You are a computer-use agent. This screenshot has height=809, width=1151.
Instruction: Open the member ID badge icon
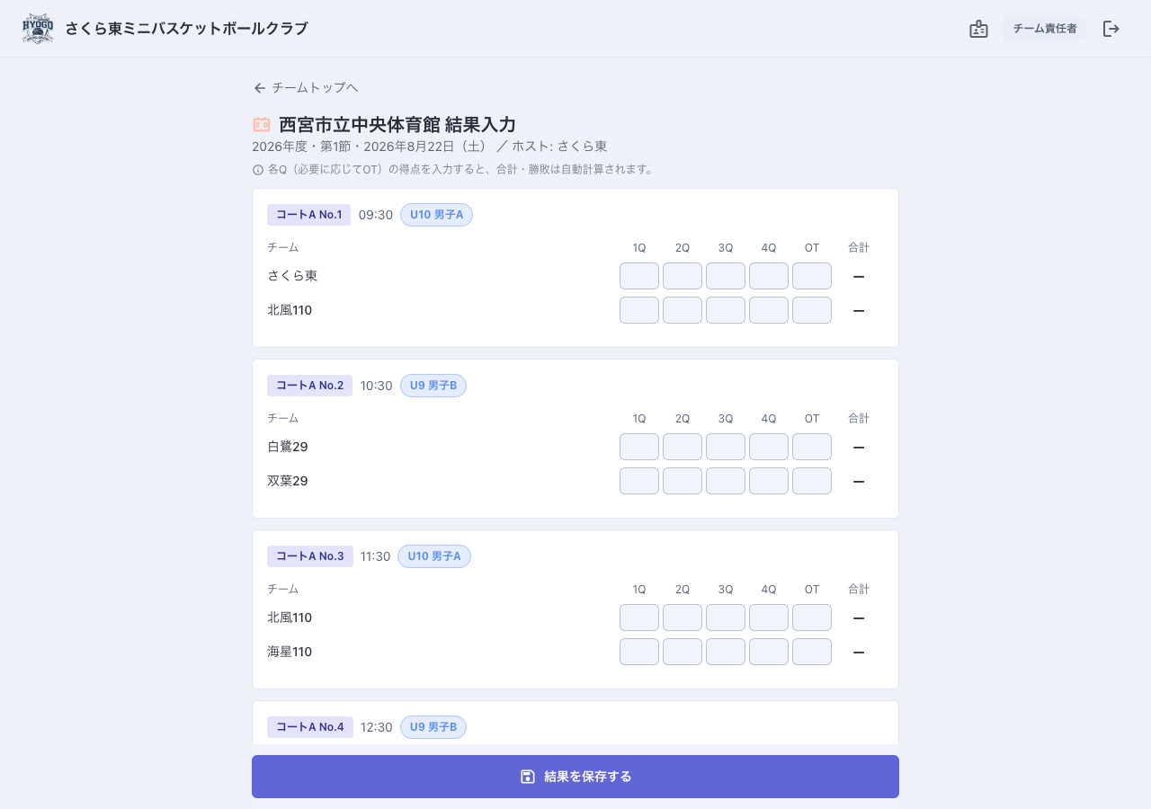pyautogui.click(x=979, y=29)
